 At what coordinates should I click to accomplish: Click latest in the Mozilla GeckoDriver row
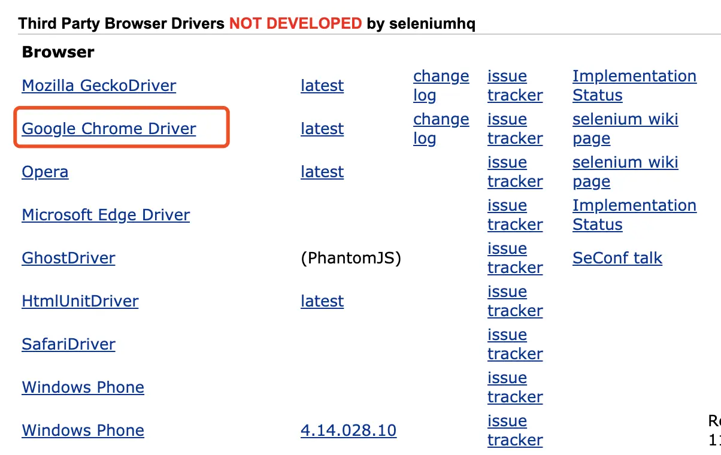(x=322, y=86)
